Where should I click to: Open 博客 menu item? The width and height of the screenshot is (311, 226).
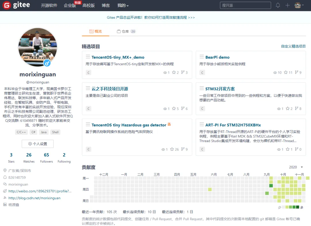click(106, 5)
